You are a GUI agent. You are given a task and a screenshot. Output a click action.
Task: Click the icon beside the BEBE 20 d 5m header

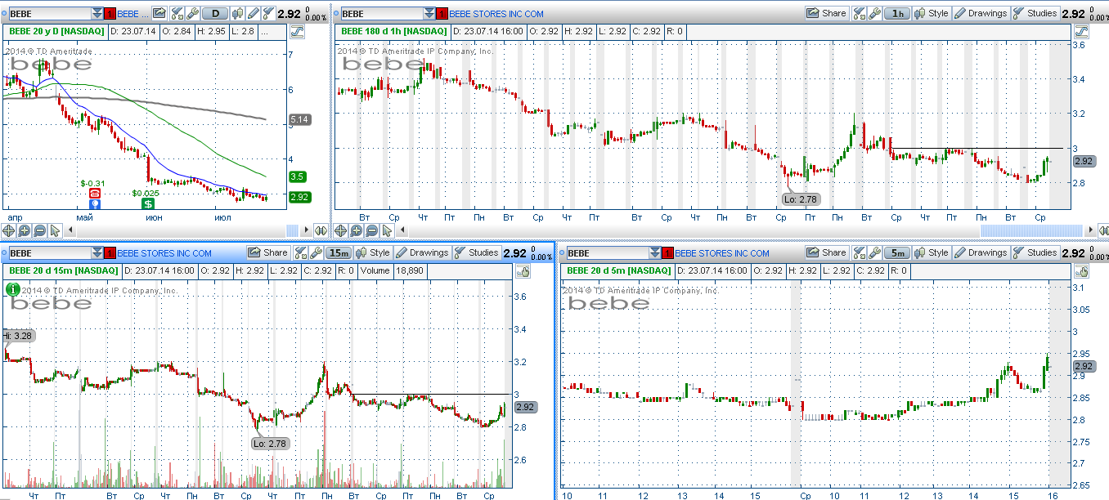(x=1081, y=270)
